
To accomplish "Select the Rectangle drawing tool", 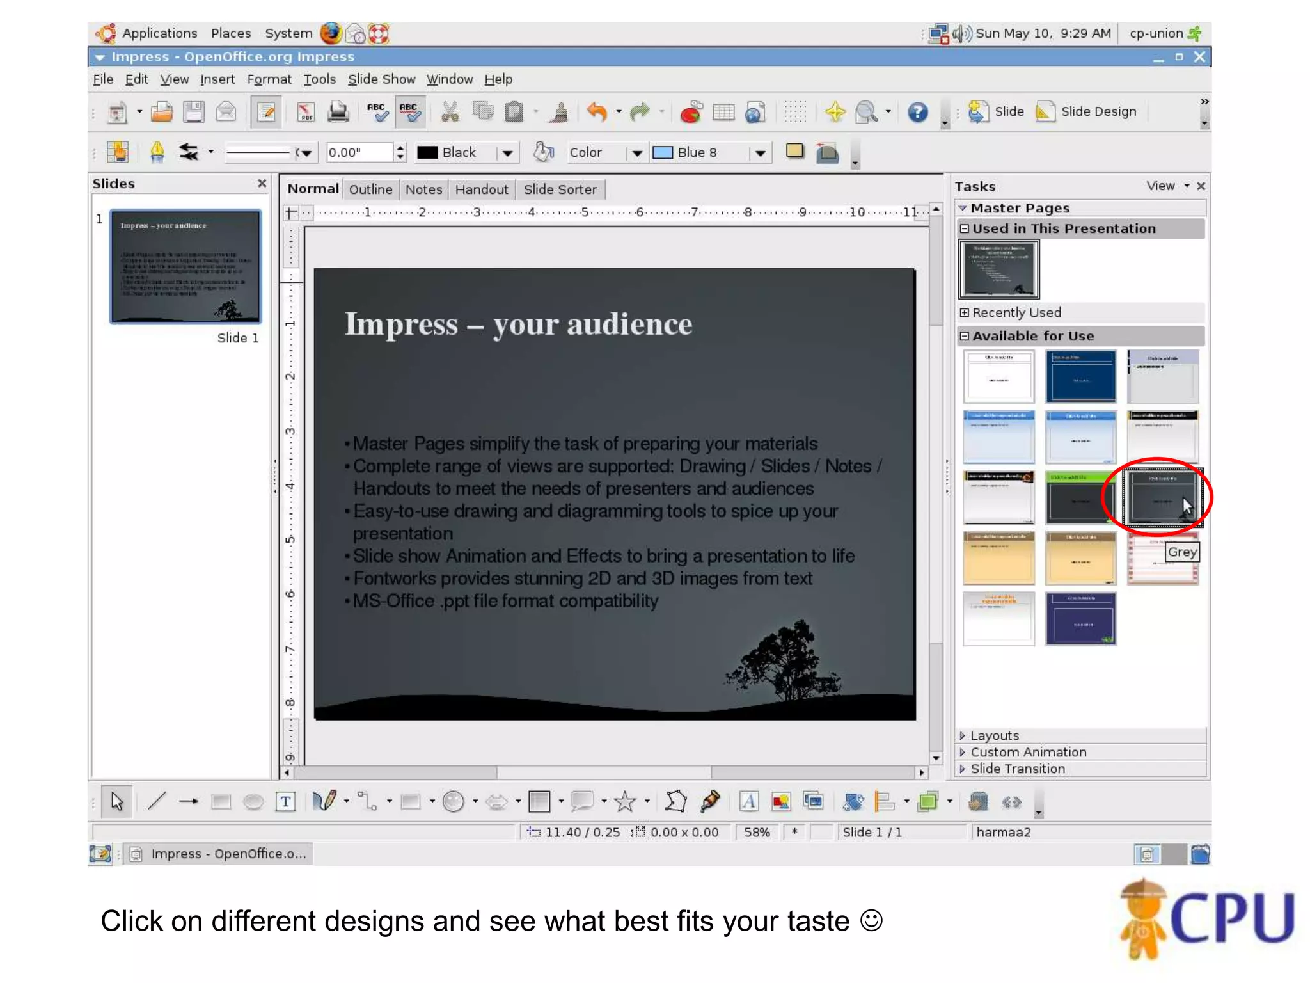I will [221, 801].
